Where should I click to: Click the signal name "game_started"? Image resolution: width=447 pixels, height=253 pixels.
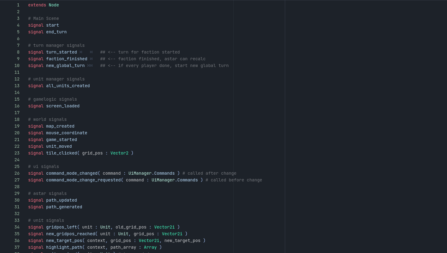coord(61,140)
